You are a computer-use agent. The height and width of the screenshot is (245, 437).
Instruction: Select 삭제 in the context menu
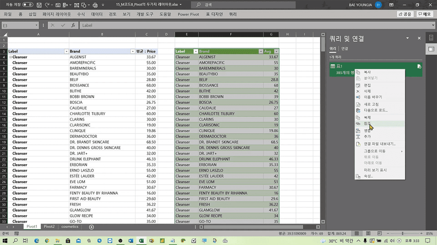380,91
